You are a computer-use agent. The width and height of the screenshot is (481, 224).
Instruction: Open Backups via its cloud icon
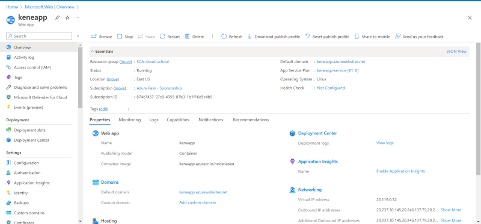tap(8, 203)
